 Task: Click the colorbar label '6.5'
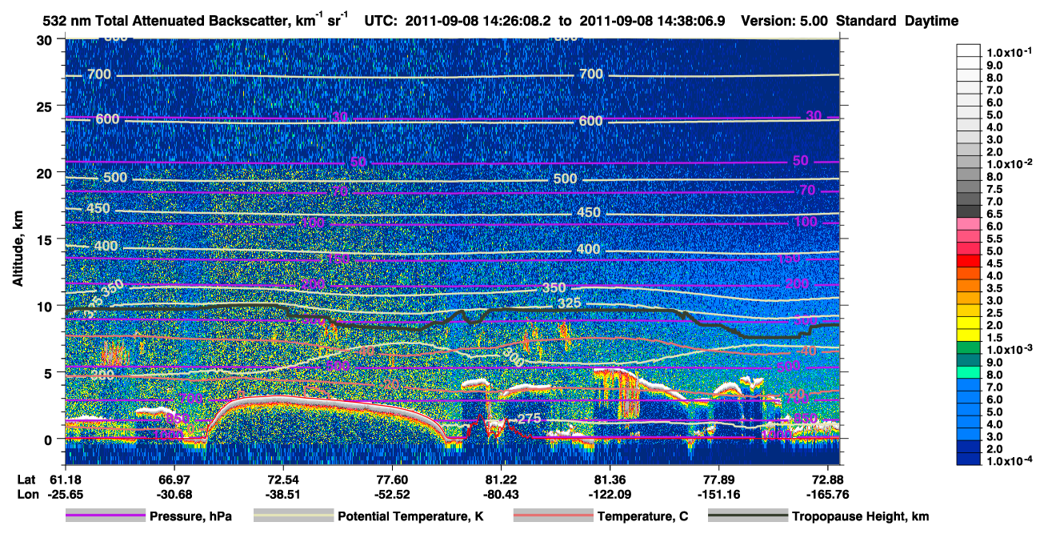pos(993,214)
